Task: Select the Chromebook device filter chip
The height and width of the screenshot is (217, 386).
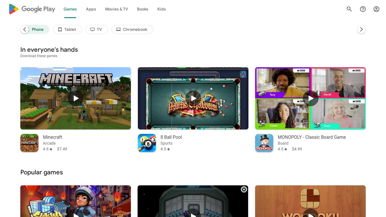Action: (x=132, y=29)
